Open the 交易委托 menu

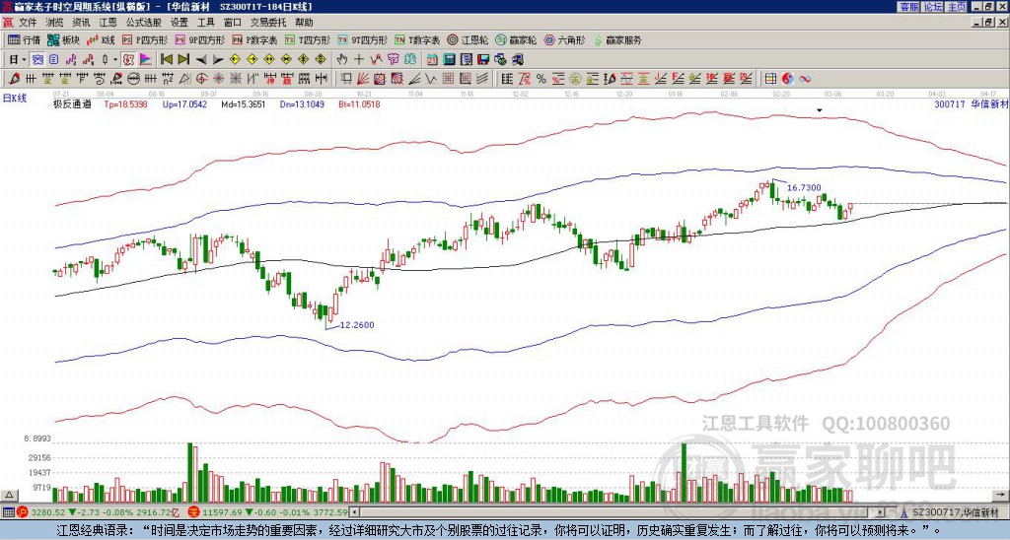point(268,23)
